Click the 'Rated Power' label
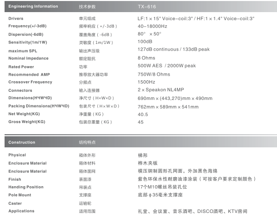Viewport: 277px width, 217px height. (21, 67)
